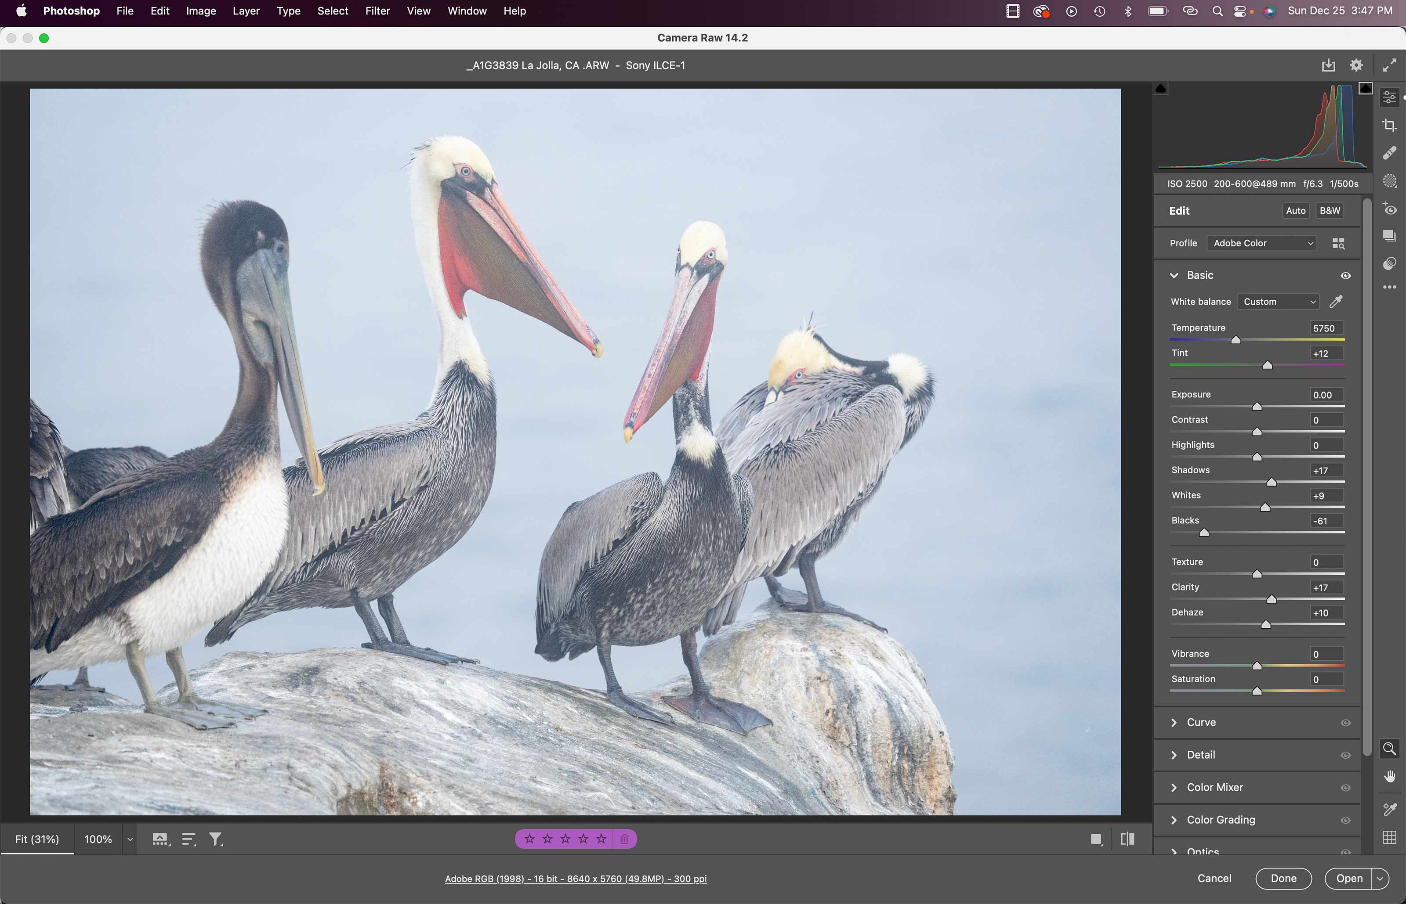The width and height of the screenshot is (1406, 904).
Task: Toggle the grid overlay icon
Action: point(1389,838)
